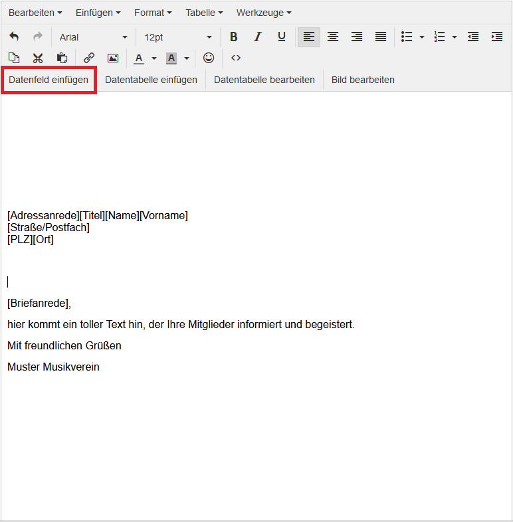Open numbered list style options arrow
Screen dimensions: 513x522
pyautogui.click(x=455, y=37)
